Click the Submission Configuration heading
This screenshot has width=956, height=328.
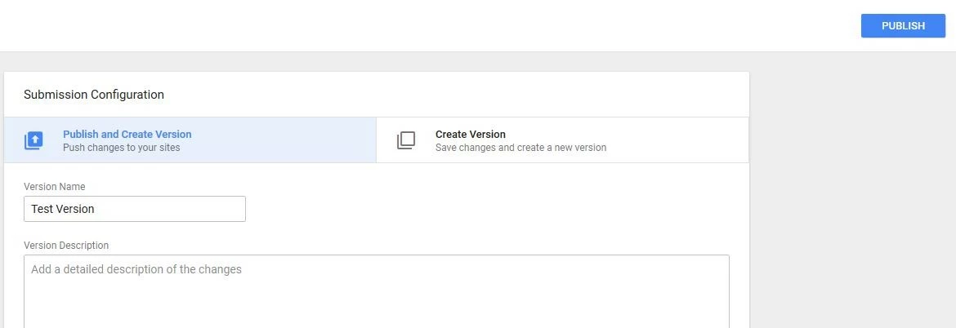pos(94,95)
